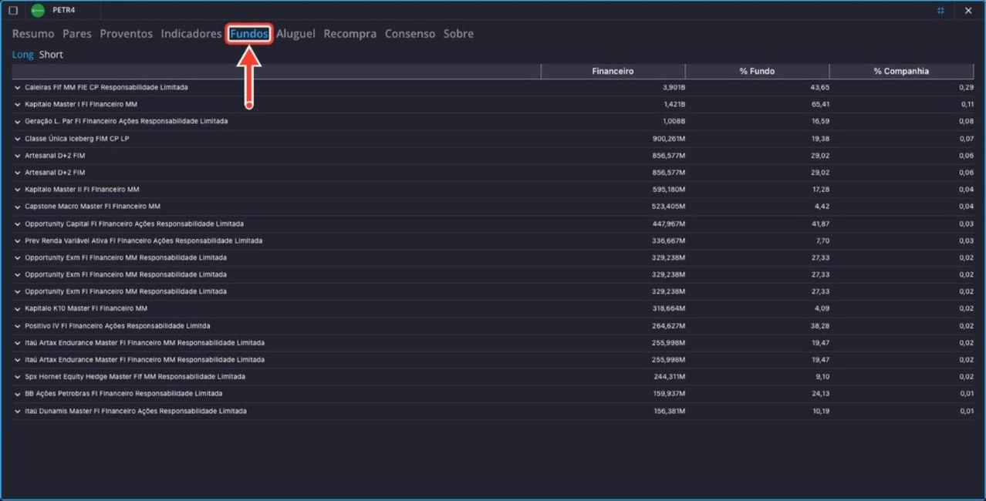Open the Resumo tab
Image resolution: width=986 pixels, height=501 pixels.
33,34
